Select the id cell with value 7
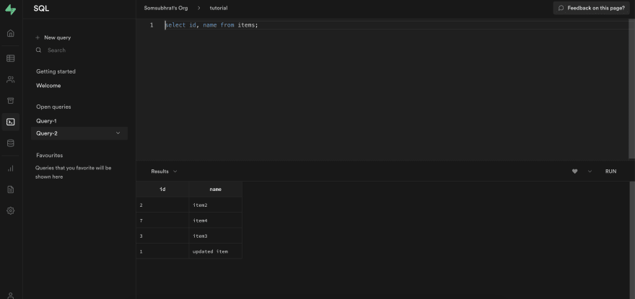The height and width of the screenshot is (299, 635). 162,220
